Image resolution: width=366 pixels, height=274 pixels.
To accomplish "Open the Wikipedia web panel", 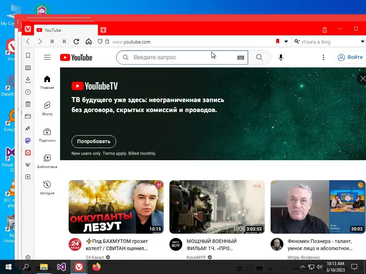I will [28, 165].
